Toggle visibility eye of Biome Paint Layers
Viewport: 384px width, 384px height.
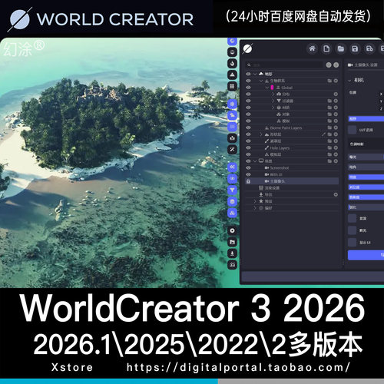[248, 127]
